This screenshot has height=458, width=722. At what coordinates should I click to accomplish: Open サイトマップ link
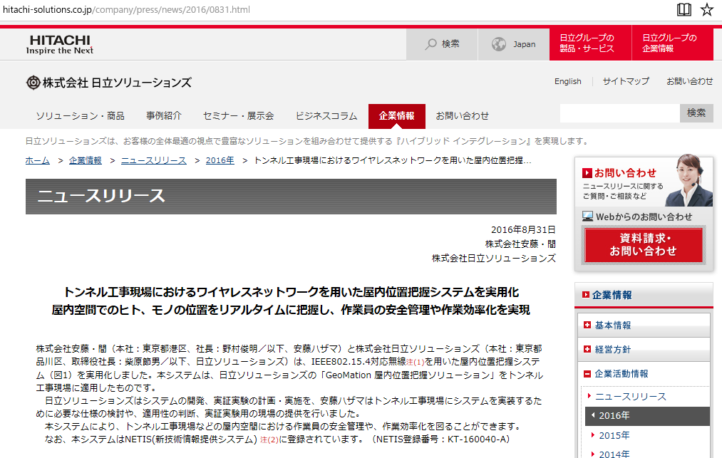pos(626,81)
